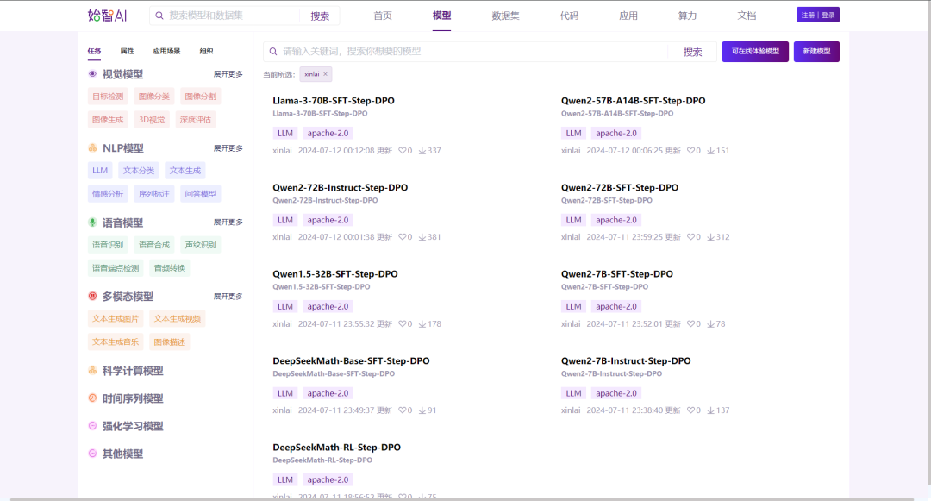Click the icon beside 科学计算模型
The height and width of the screenshot is (501, 931).
[92, 371]
